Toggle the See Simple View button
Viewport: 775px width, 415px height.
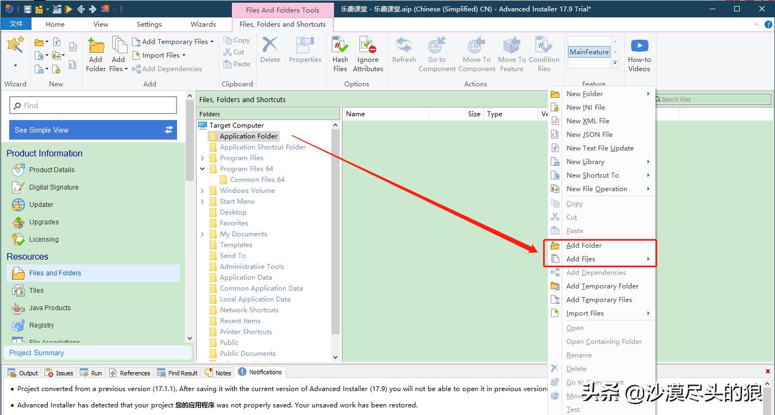tap(93, 130)
